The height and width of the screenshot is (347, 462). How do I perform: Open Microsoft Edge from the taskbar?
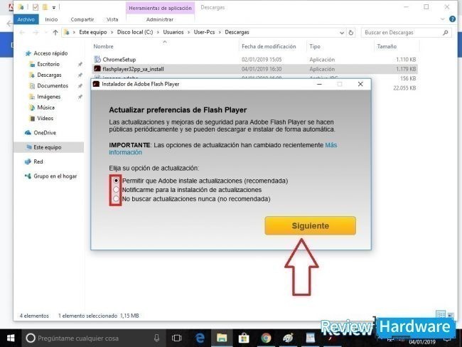pyautogui.click(x=200, y=338)
